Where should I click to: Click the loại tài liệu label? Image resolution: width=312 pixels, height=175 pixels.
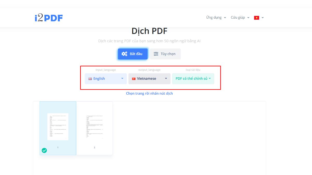[193, 70]
